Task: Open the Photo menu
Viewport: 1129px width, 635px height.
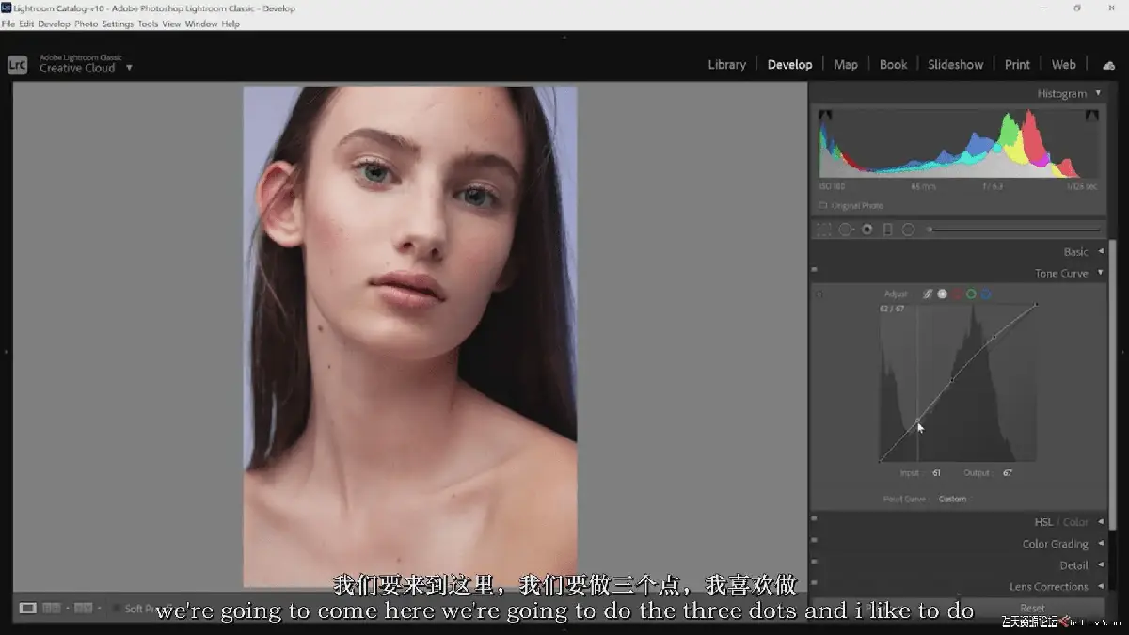Action: point(86,24)
